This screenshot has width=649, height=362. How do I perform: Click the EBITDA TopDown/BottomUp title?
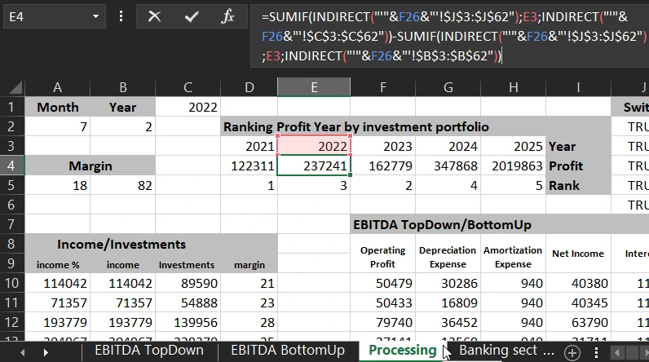coord(442,225)
